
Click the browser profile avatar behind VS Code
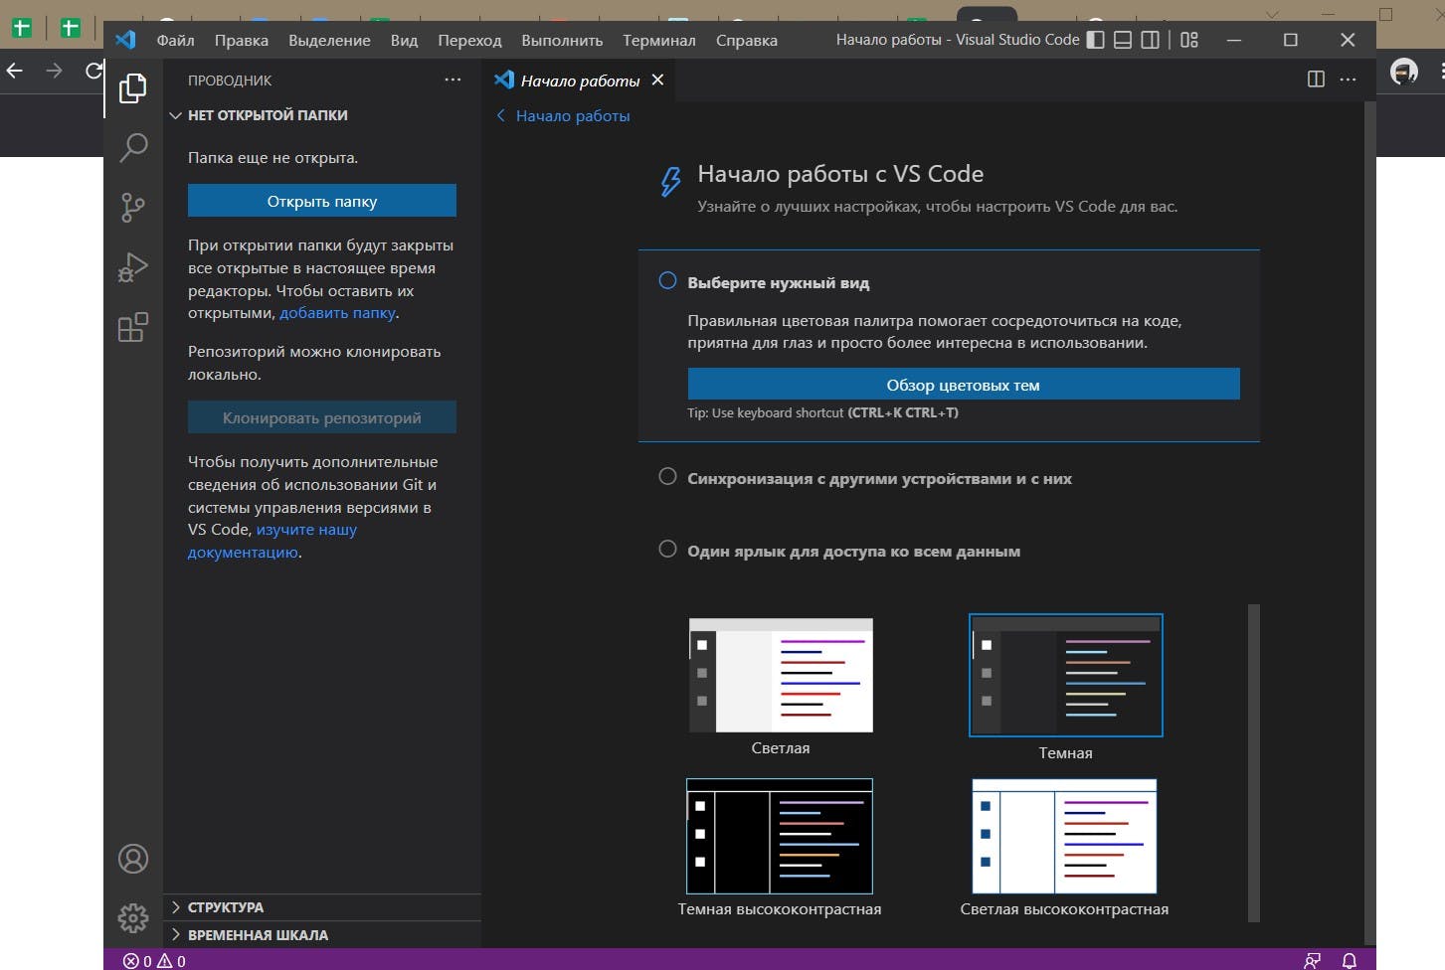click(1403, 71)
